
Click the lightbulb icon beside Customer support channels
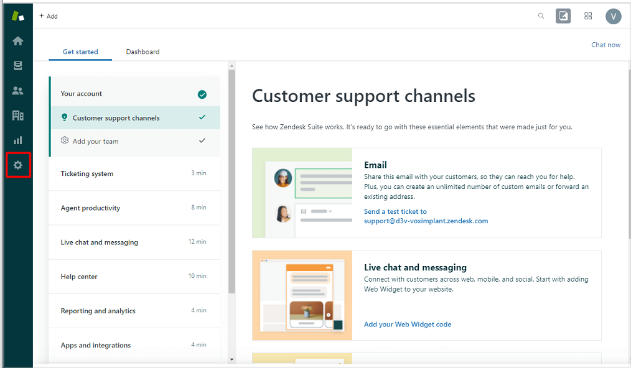pyautogui.click(x=64, y=117)
